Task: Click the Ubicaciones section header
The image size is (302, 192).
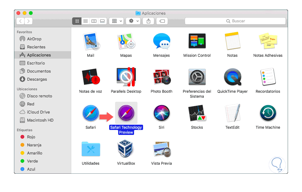Action: pos(27,89)
